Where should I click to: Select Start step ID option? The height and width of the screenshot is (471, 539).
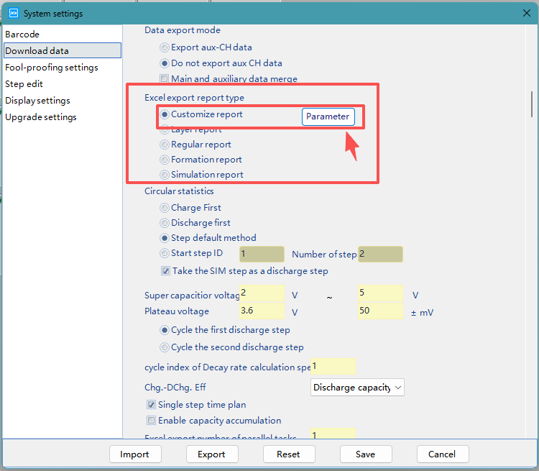(x=165, y=253)
